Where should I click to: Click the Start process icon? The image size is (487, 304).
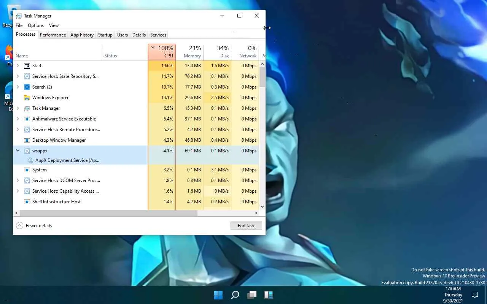click(x=27, y=66)
